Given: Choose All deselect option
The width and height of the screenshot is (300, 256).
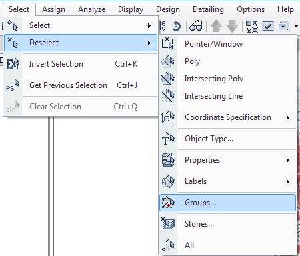Looking at the screenshot, I should pyautogui.click(x=227, y=245).
